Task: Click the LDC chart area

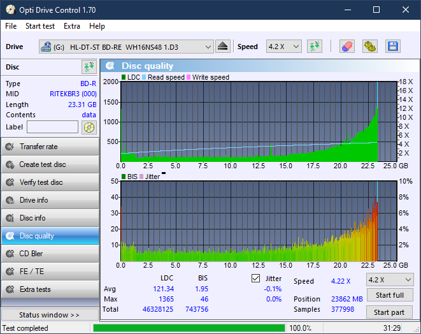Action: [259, 122]
